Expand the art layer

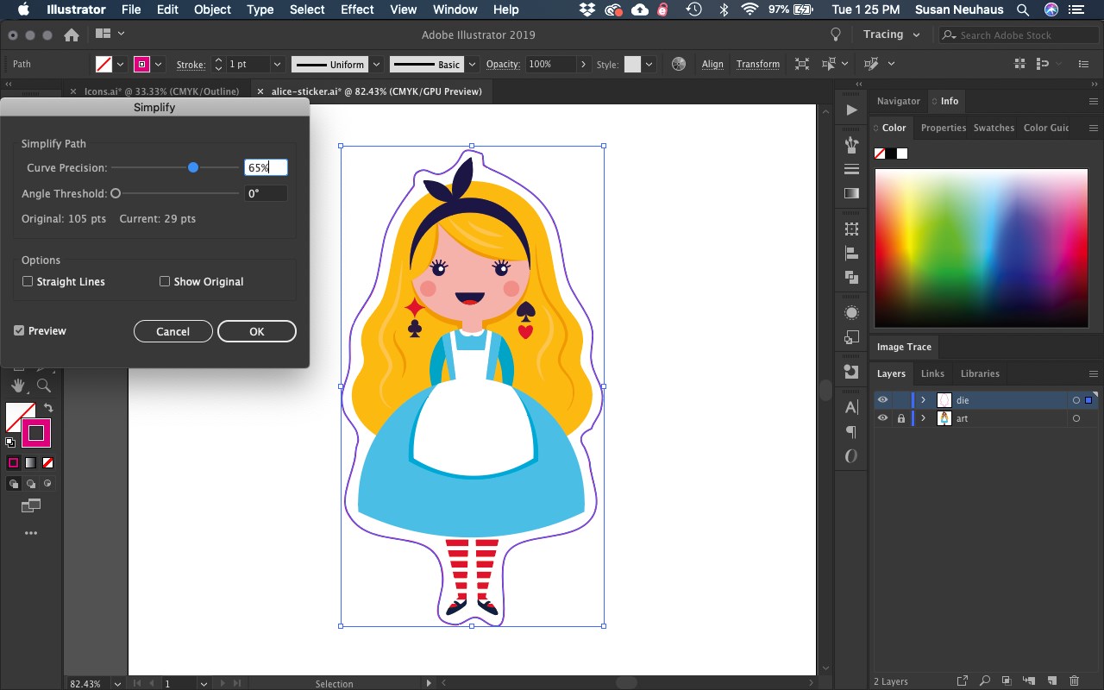pyautogui.click(x=924, y=418)
